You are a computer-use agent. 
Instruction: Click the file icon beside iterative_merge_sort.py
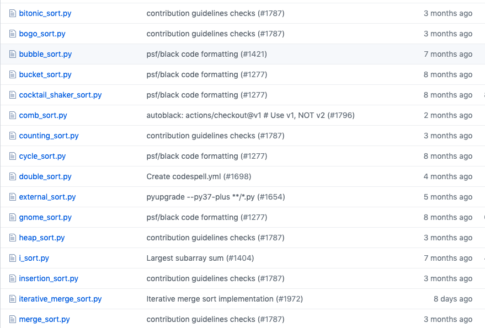coord(12,299)
